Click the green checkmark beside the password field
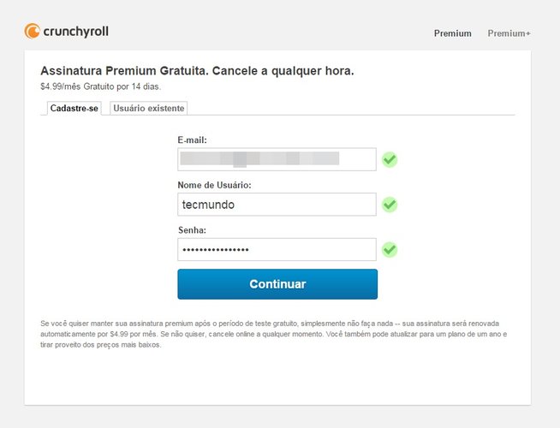560x428 pixels. tap(390, 249)
